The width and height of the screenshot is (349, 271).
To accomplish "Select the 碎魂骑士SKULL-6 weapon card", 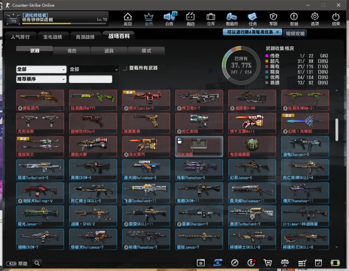I will pyautogui.click(x=252, y=239).
